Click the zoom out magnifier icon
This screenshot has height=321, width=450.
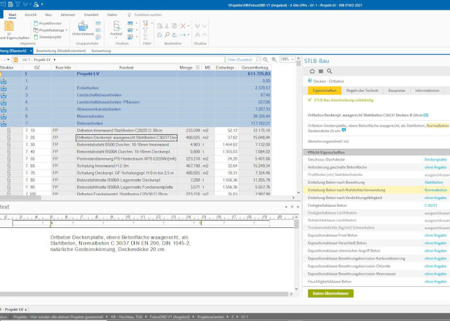pos(265,60)
